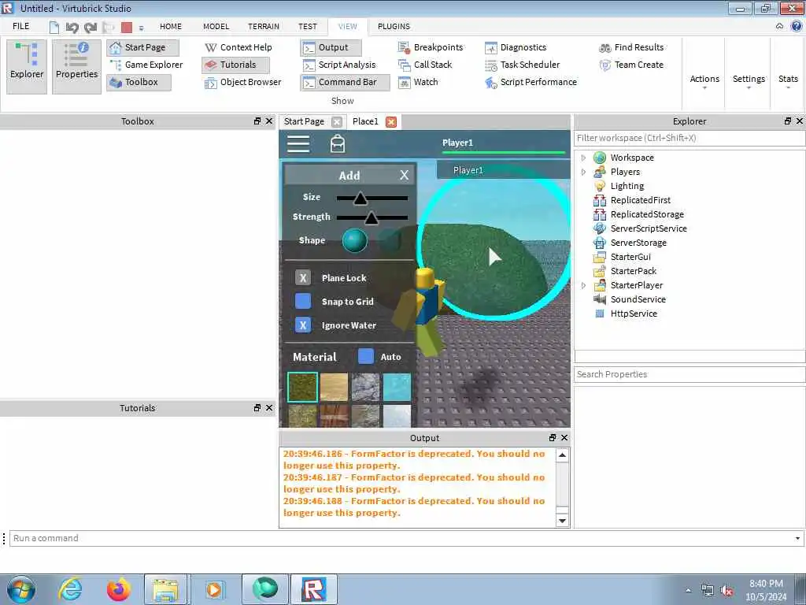Select the grass material swatch

tap(302, 387)
